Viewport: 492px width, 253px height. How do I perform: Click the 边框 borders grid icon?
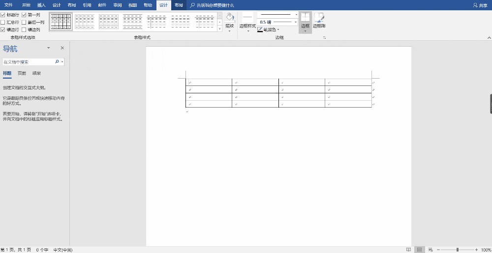tap(305, 18)
